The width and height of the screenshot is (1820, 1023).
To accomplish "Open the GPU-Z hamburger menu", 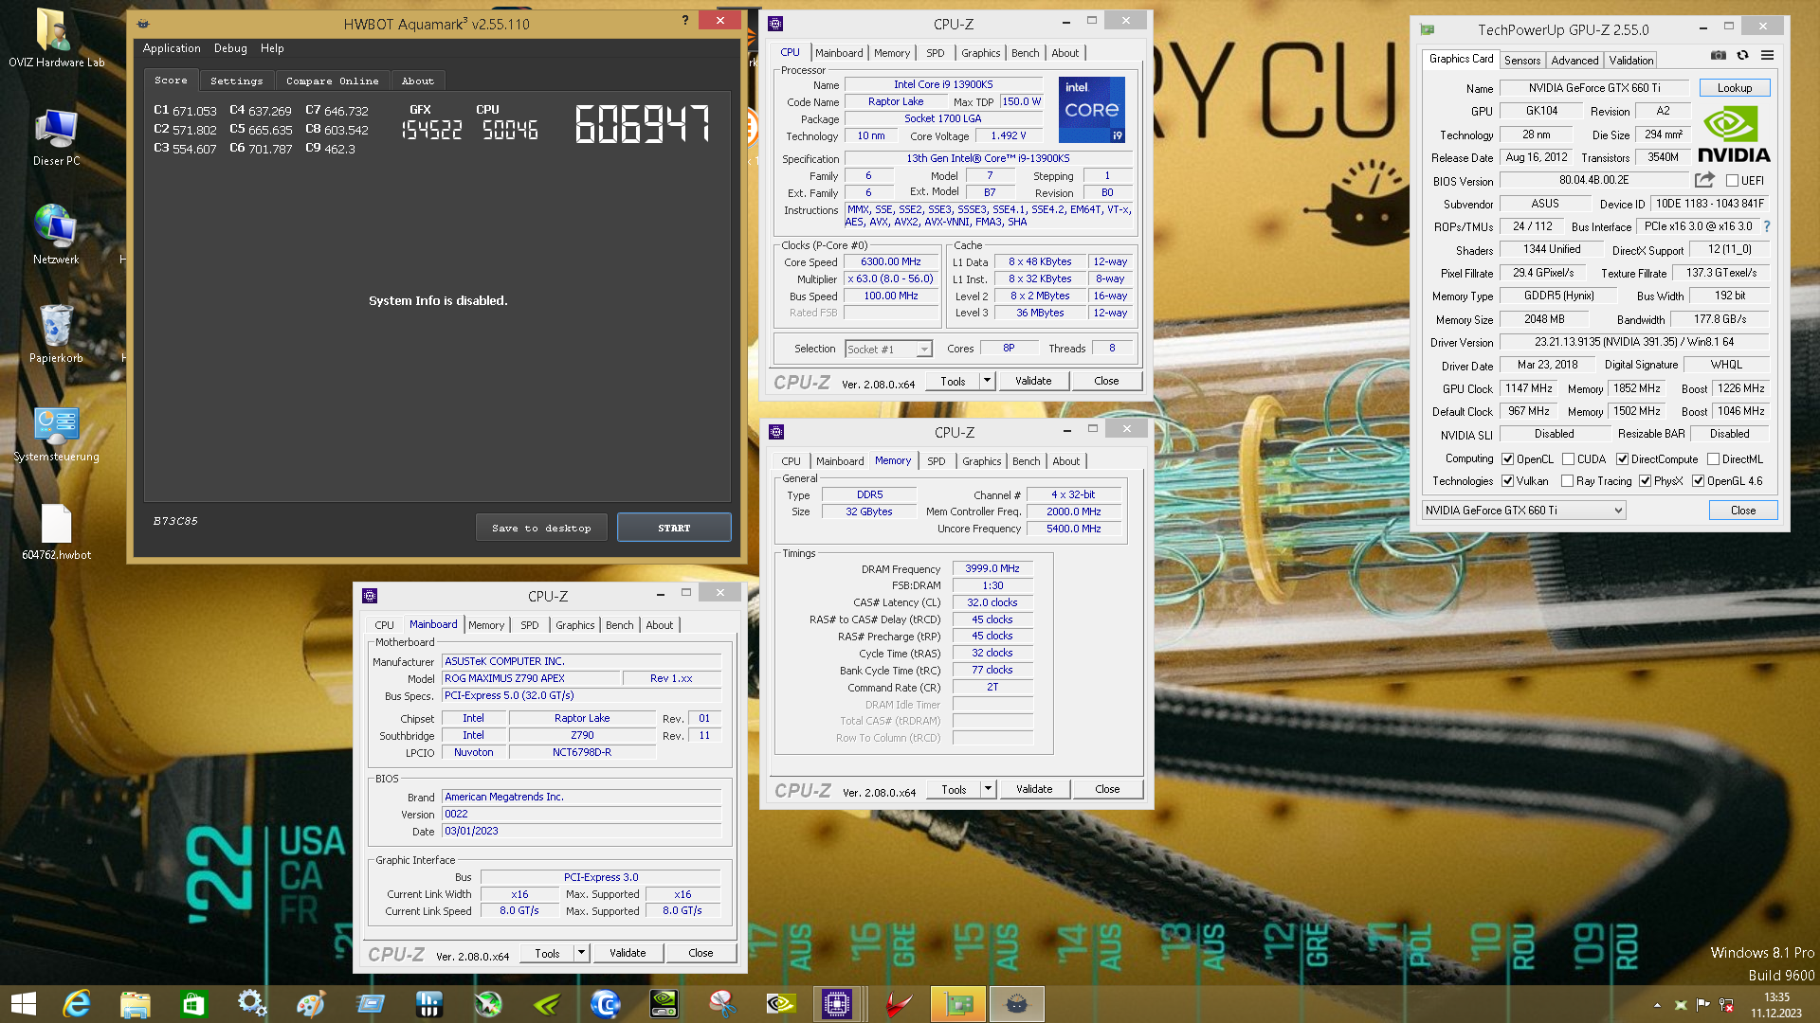I will click(1767, 55).
